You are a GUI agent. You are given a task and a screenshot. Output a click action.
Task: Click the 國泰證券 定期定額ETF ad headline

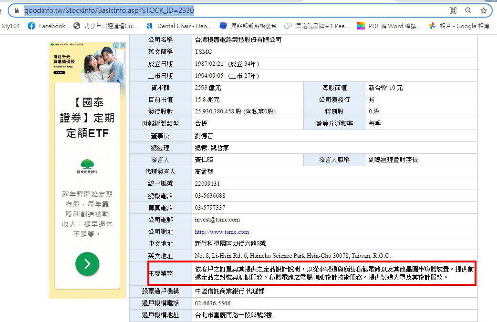tap(87, 118)
